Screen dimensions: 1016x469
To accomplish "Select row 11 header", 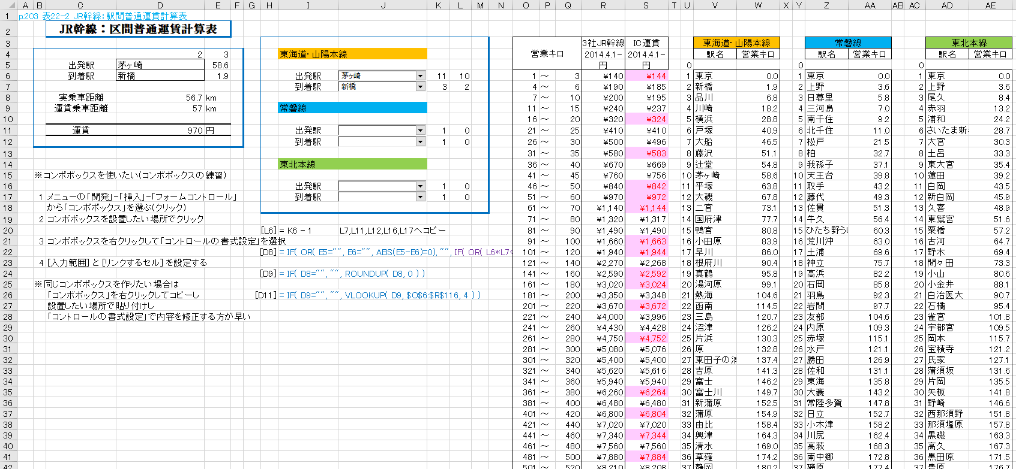I will tap(8, 131).
